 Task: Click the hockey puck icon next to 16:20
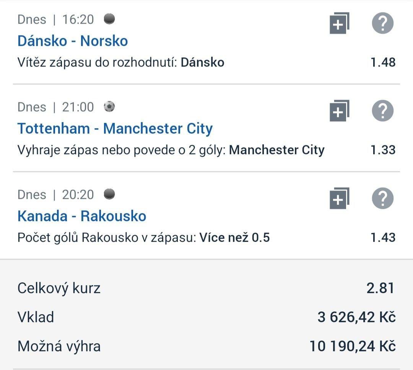[x=109, y=19]
